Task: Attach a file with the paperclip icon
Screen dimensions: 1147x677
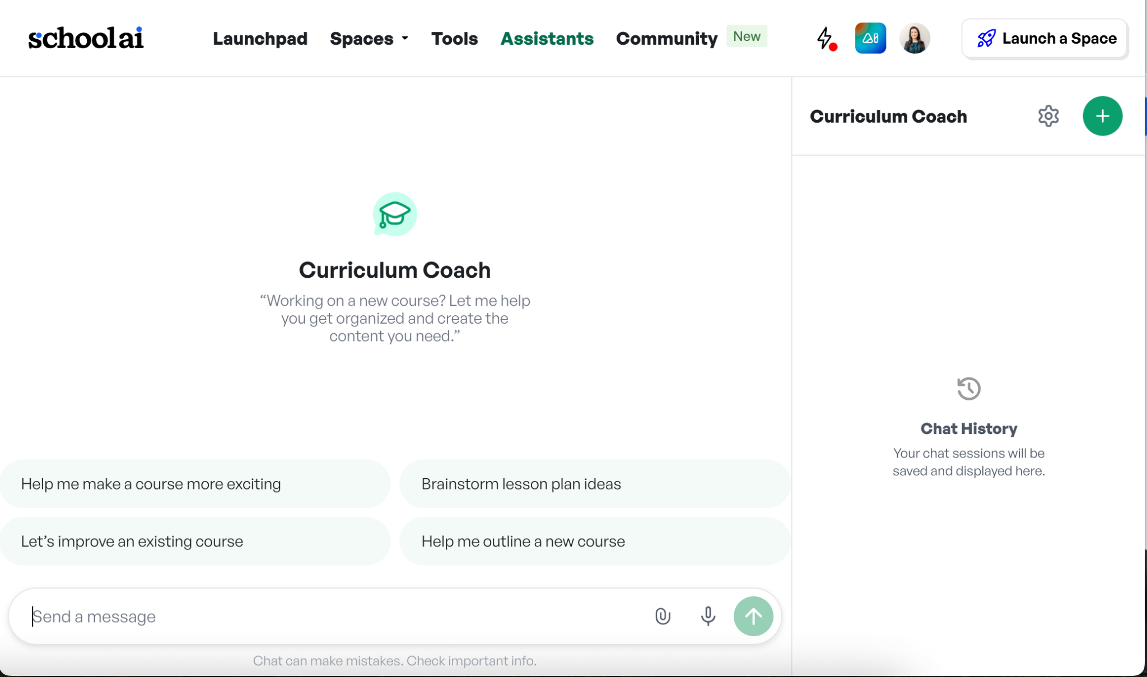Action: point(662,616)
